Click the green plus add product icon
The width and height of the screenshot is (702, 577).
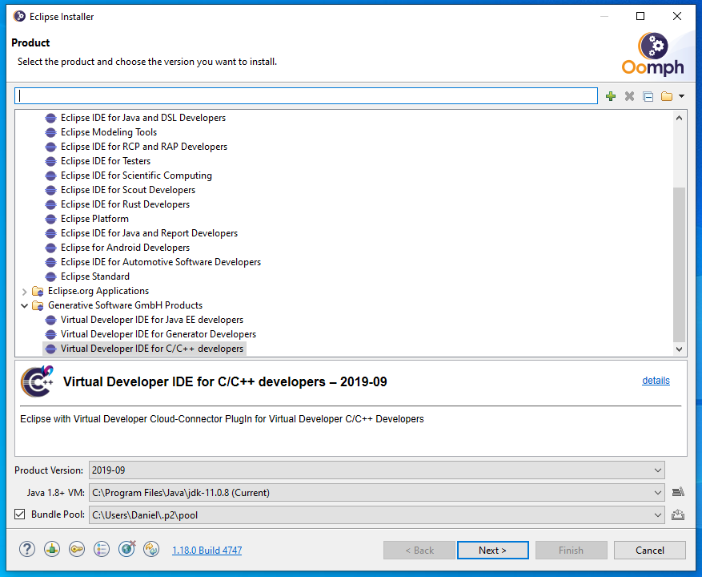click(x=610, y=96)
